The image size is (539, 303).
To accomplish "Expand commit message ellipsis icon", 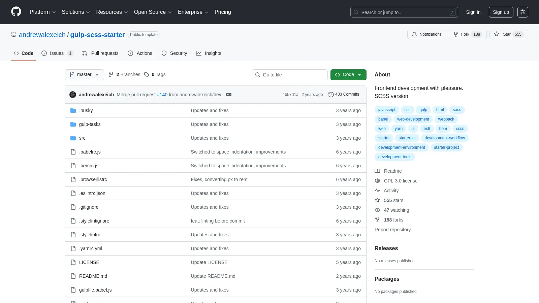I will (x=229, y=95).
